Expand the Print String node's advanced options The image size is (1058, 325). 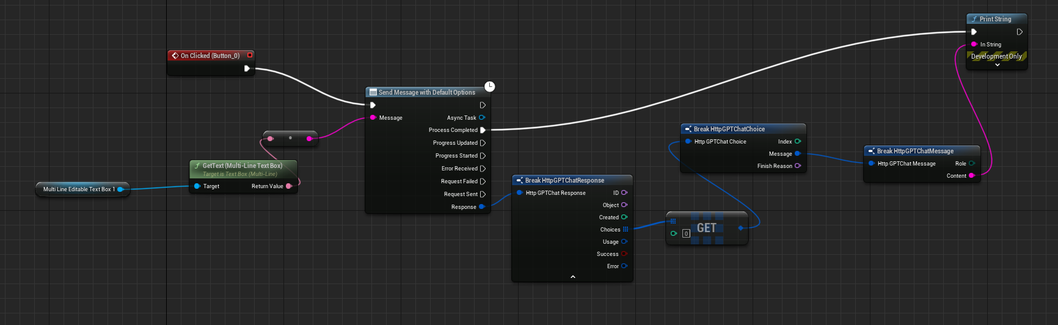(x=997, y=65)
